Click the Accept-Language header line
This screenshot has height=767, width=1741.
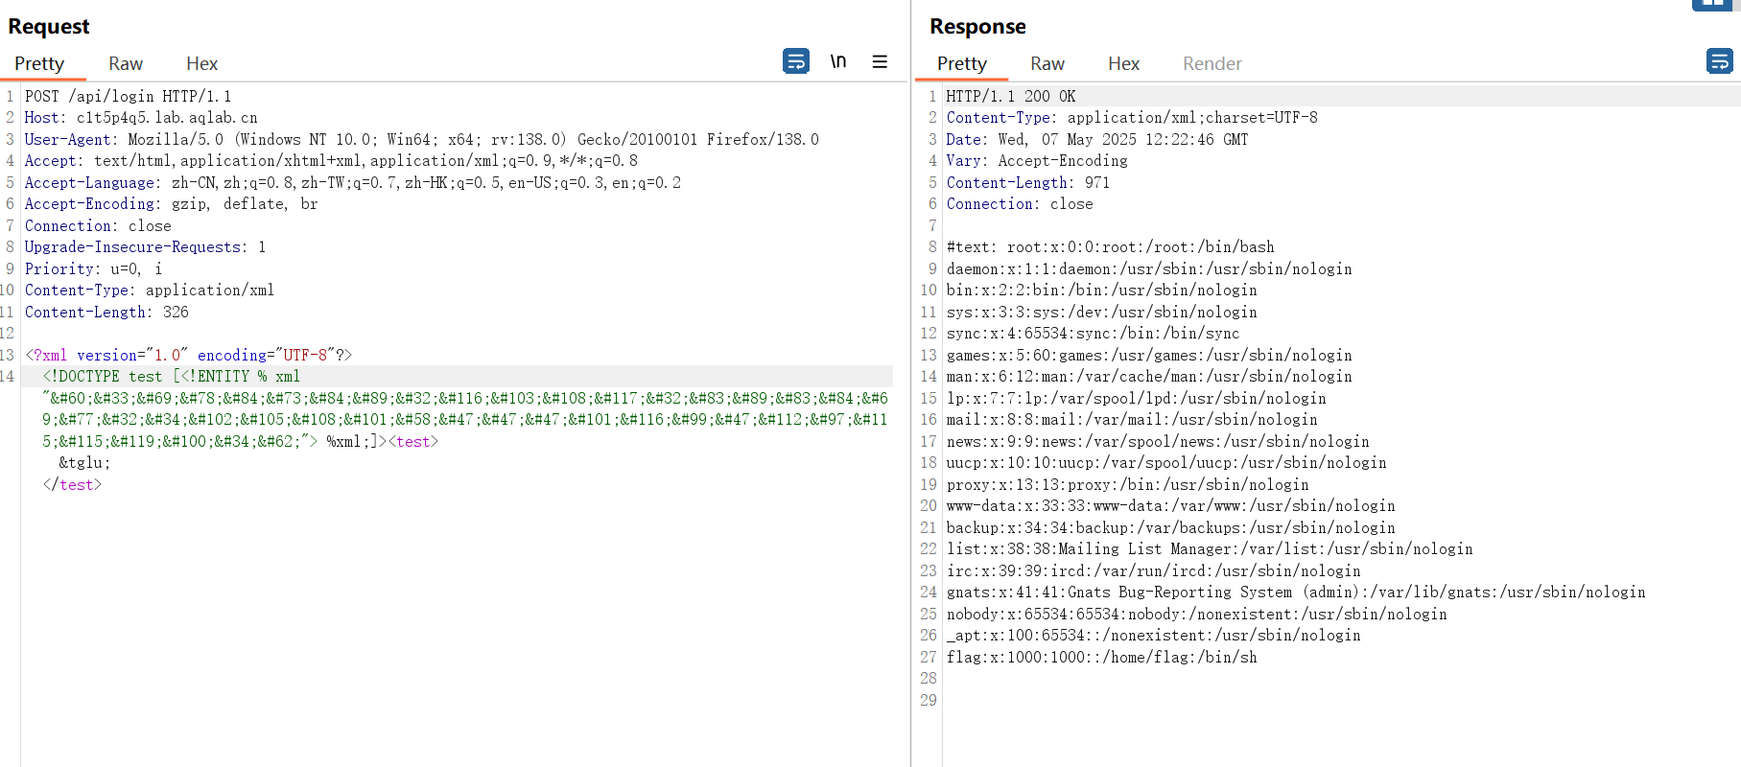coord(353,183)
